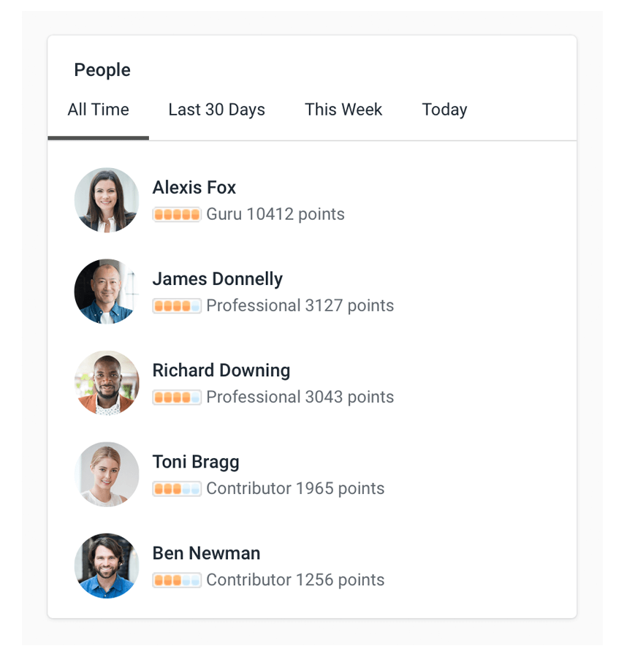Open Alexis Fox's profile by clicking her name
Image resolution: width=624 pixels, height=662 pixels.
[x=194, y=187]
